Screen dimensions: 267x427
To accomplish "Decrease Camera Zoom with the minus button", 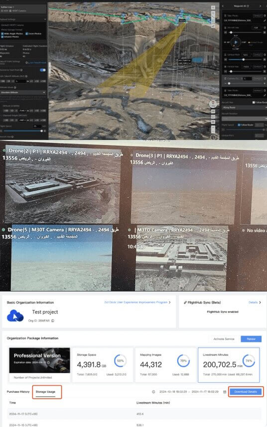I will 225,83.
